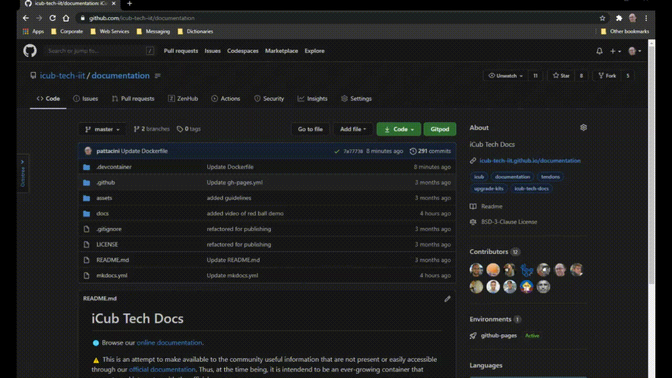Open the .devcontainer folder
This screenshot has height=378, width=672.
114,167
